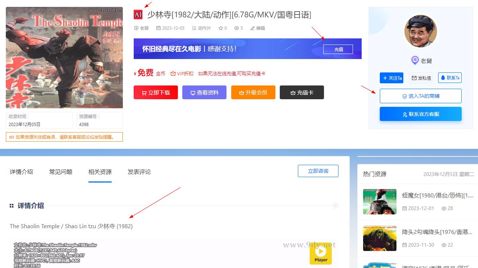Click the yellow Player icon

(x=321, y=254)
